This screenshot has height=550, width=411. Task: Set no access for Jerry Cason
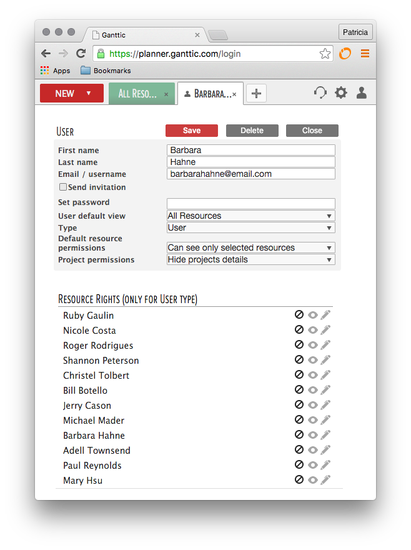click(x=299, y=405)
